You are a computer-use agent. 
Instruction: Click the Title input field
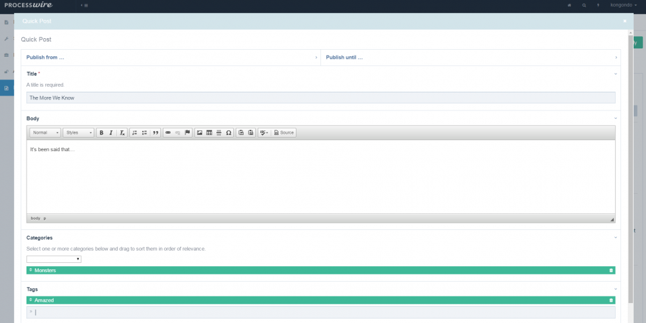pos(320,98)
